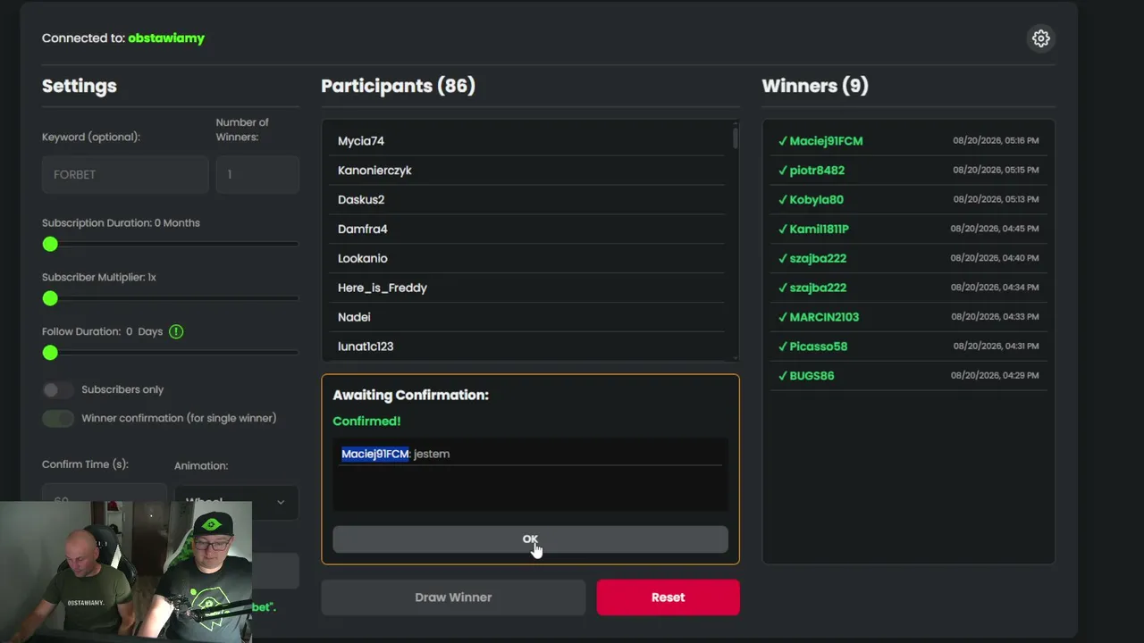Click the Follow Duration info icon
Screen dimensions: 1144x643
pyautogui.click(x=176, y=331)
